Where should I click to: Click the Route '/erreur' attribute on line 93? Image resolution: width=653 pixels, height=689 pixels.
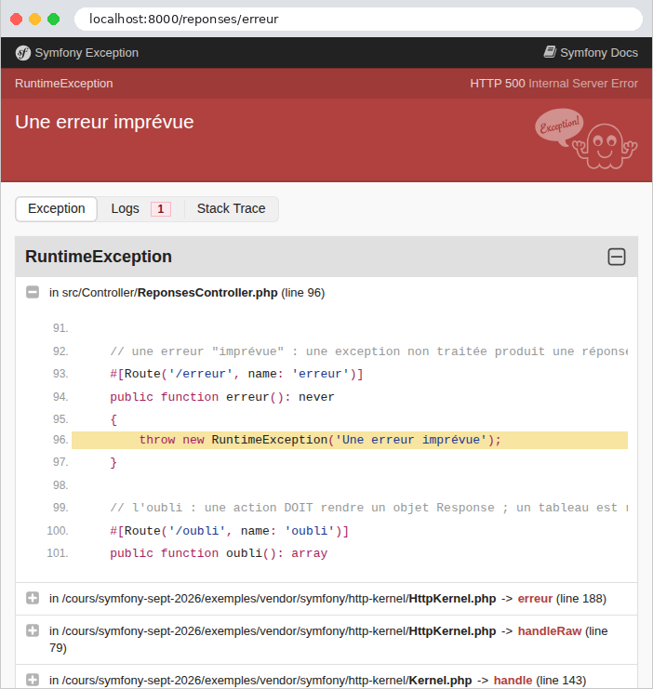[x=236, y=374]
